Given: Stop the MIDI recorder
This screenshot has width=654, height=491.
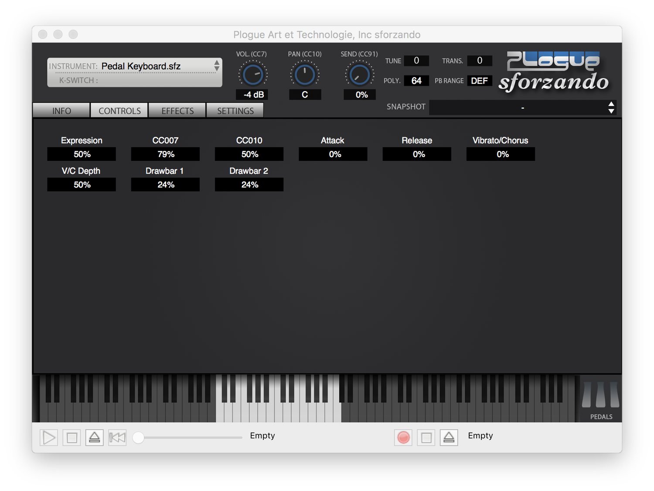Looking at the screenshot, I should (x=426, y=437).
